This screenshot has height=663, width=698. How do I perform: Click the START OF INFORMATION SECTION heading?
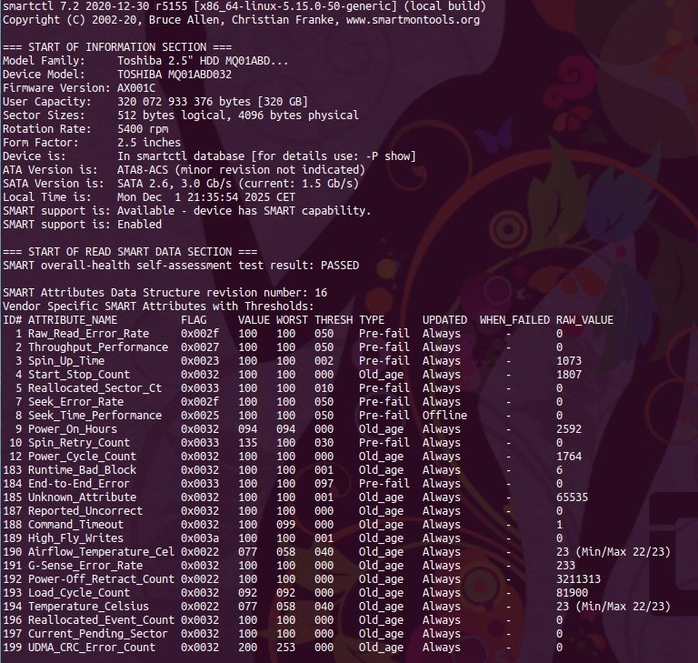[102, 47]
